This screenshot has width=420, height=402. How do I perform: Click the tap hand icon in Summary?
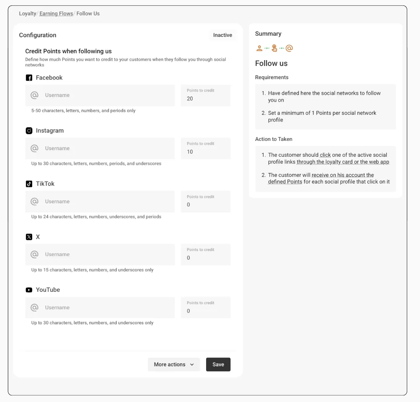click(274, 49)
